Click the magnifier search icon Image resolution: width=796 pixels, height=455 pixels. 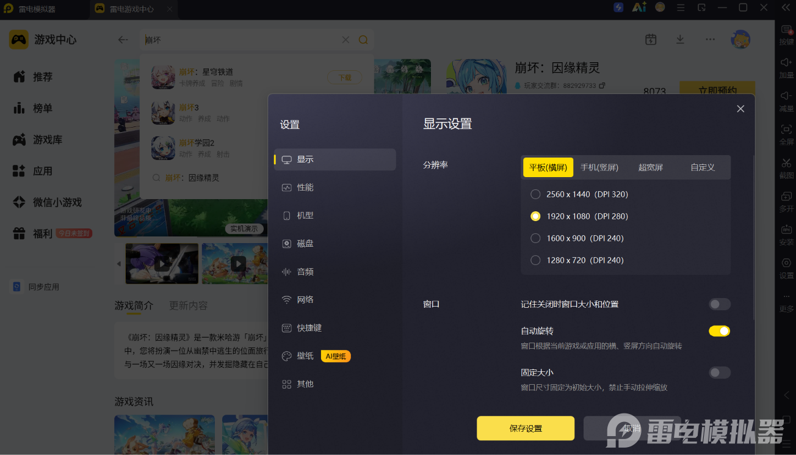point(363,40)
